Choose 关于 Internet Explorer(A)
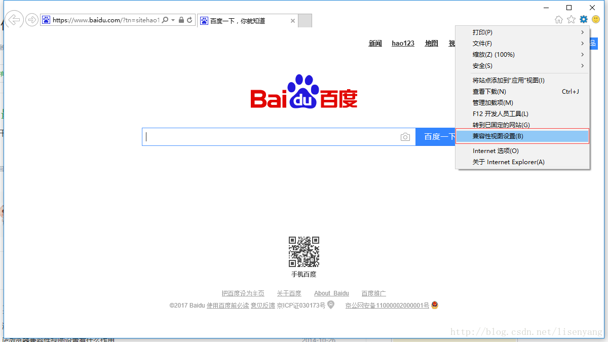Screen dimensions: 608x342 click(522, 162)
